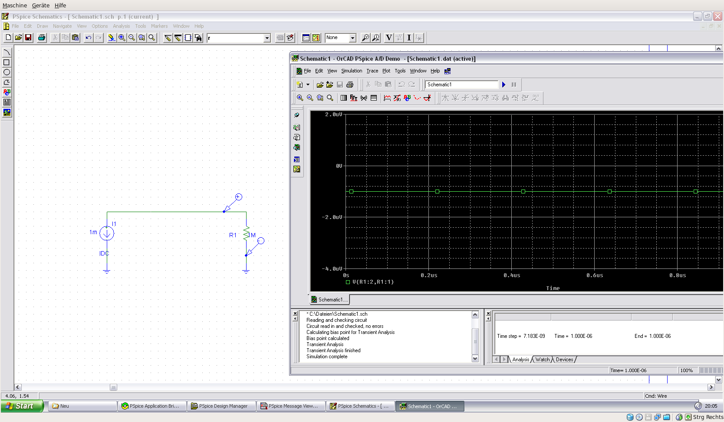Run the simulation with the blue play button
The image size is (724, 422).
tap(504, 85)
